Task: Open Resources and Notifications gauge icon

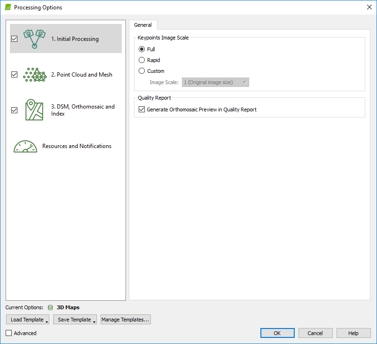Action: point(25,146)
